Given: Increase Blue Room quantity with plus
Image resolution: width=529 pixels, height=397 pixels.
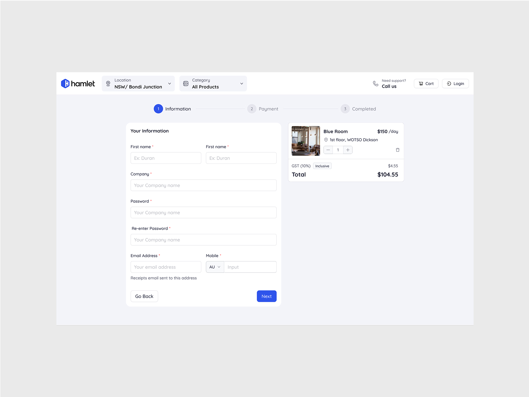Looking at the screenshot, I should tap(348, 150).
